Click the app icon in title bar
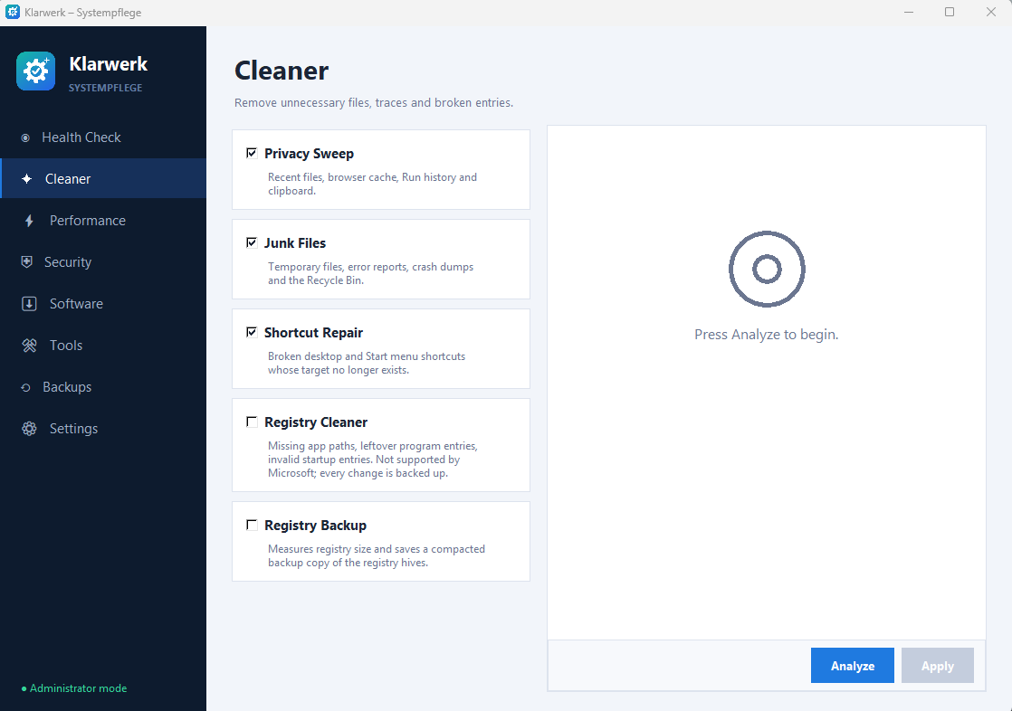Screen dimensions: 1012x711 pos(13,12)
